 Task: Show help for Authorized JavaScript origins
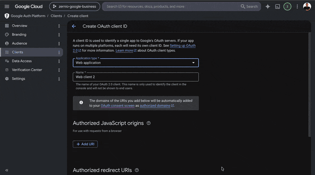pyautogui.click(x=148, y=123)
